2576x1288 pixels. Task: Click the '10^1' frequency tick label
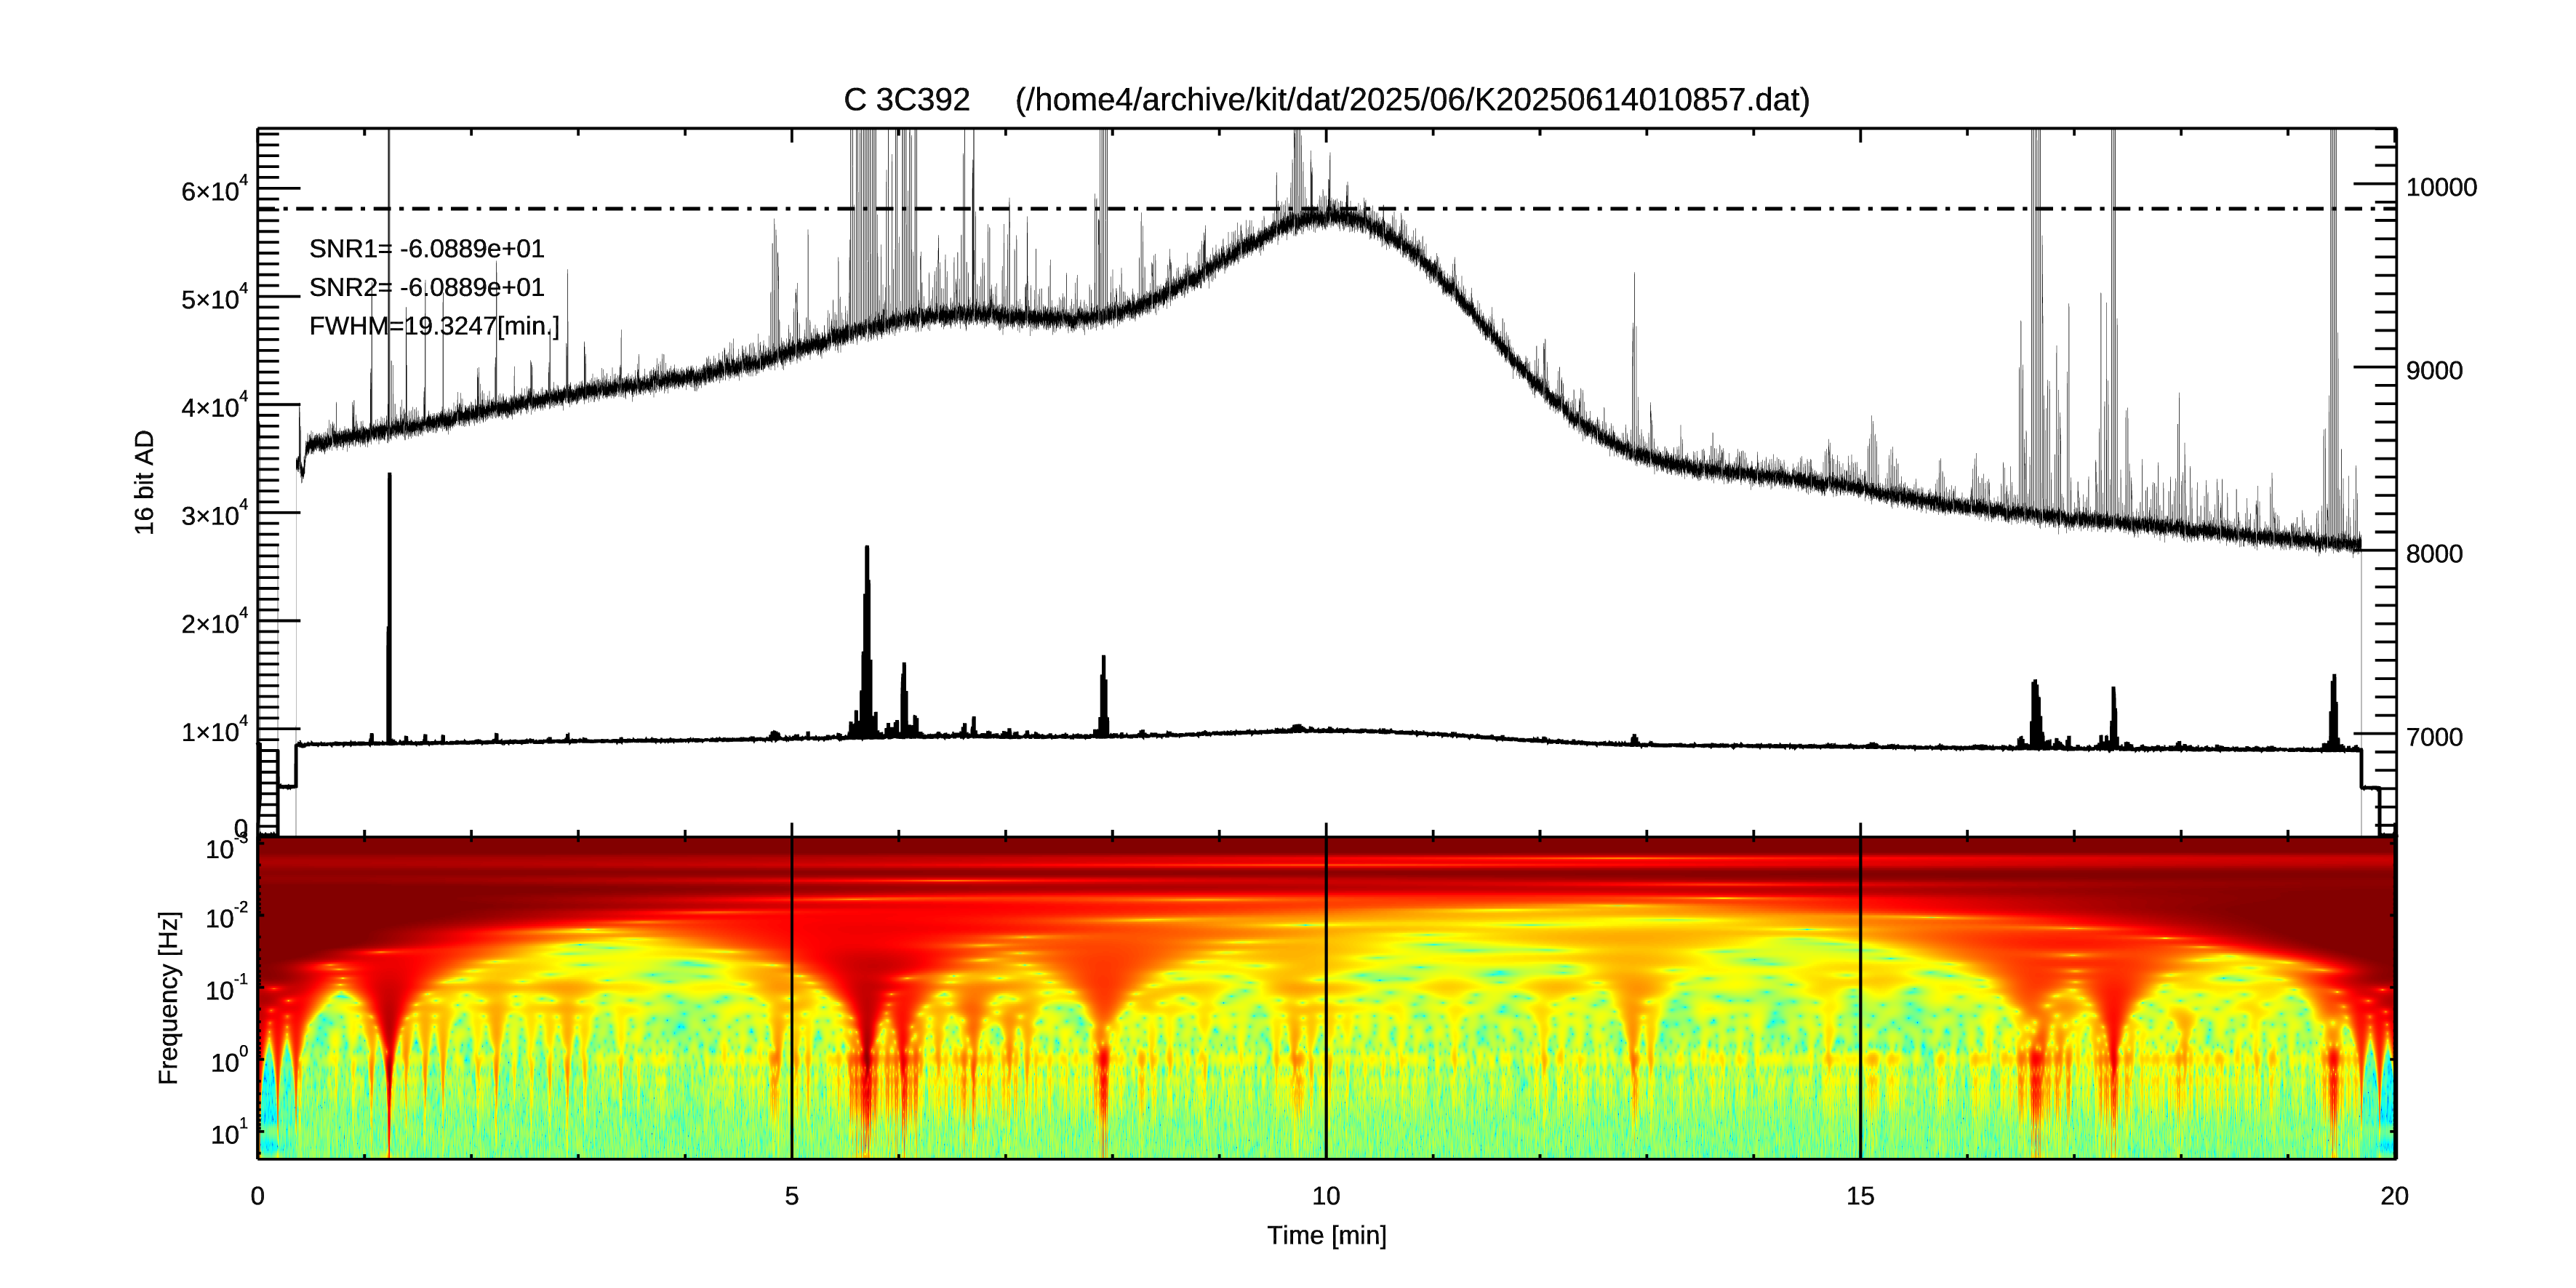229,1132
